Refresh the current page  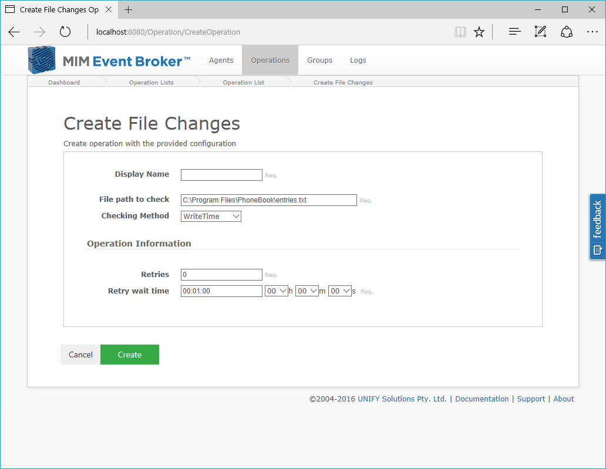coord(65,32)
